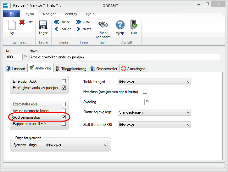Viewport: 228px width, 172px height.
Task: Tick the Nettolønn checkbox
Action: click(x=145, y=92)
